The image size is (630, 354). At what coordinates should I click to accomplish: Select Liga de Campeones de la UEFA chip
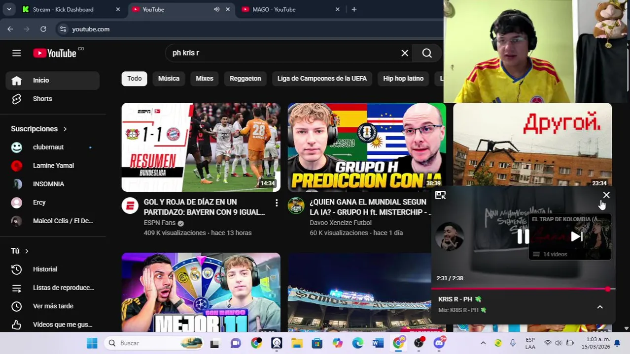click(x=322, y=79)
